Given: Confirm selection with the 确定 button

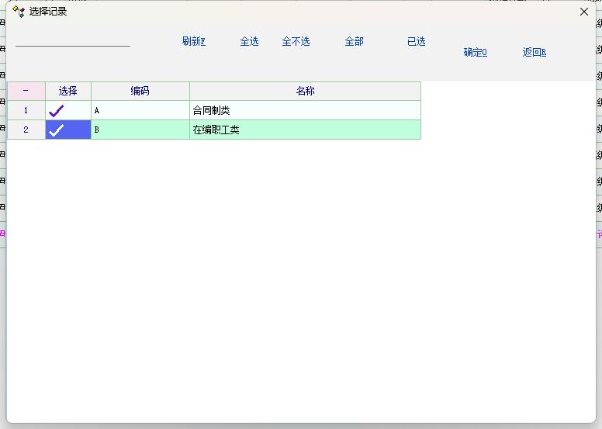Looking at the screenshot, I should coord(475,53).
